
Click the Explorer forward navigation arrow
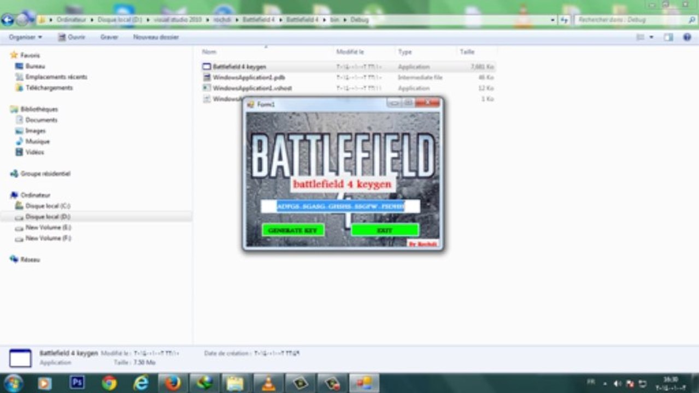22,20
